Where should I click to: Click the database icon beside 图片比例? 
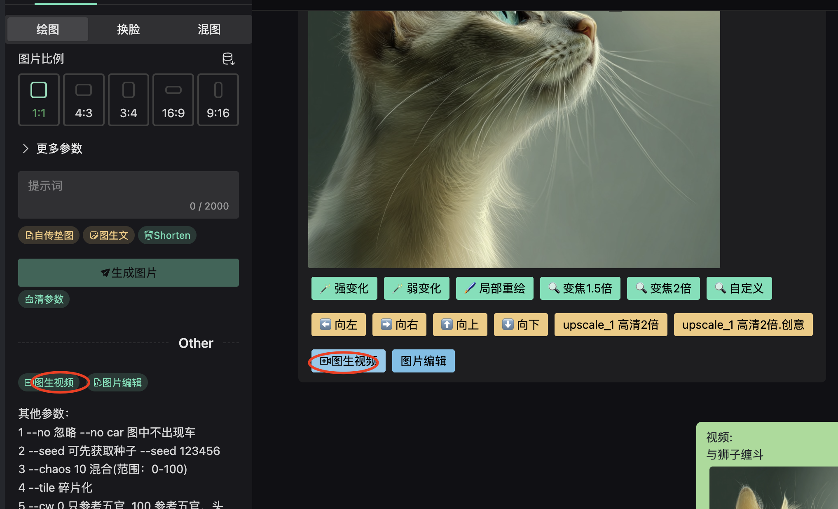[228, 59]
